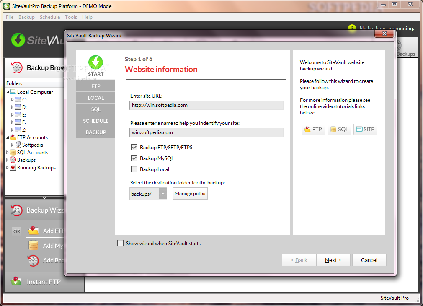Go to the LOCAL wizard step tab
The width and height of the screenshot is (423, 306).
(96, 98)
